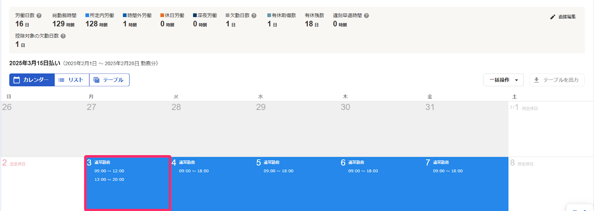Click 直接編集 link
The image size is (594, 211).
[x=563, y=17]
